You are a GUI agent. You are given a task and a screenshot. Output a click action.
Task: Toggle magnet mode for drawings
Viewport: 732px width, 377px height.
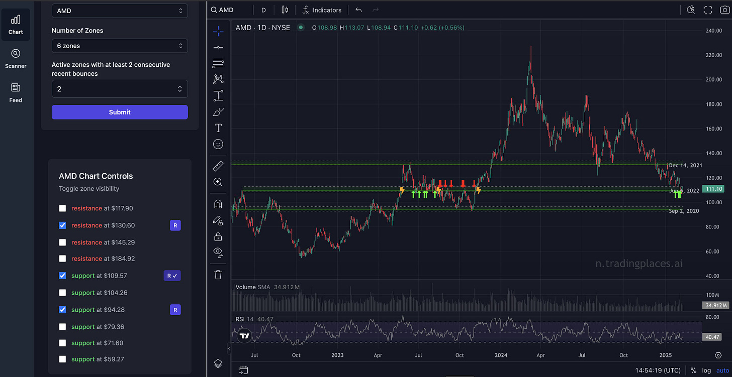[218, 204]
